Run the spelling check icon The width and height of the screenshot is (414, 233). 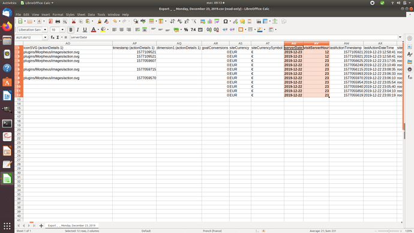(x=143, y=22)
